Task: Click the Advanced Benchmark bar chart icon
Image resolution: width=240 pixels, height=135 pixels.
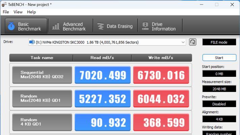Action: tap(56, 26)
